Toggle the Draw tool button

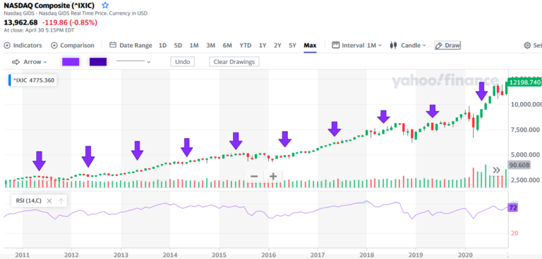click(447, 45)
